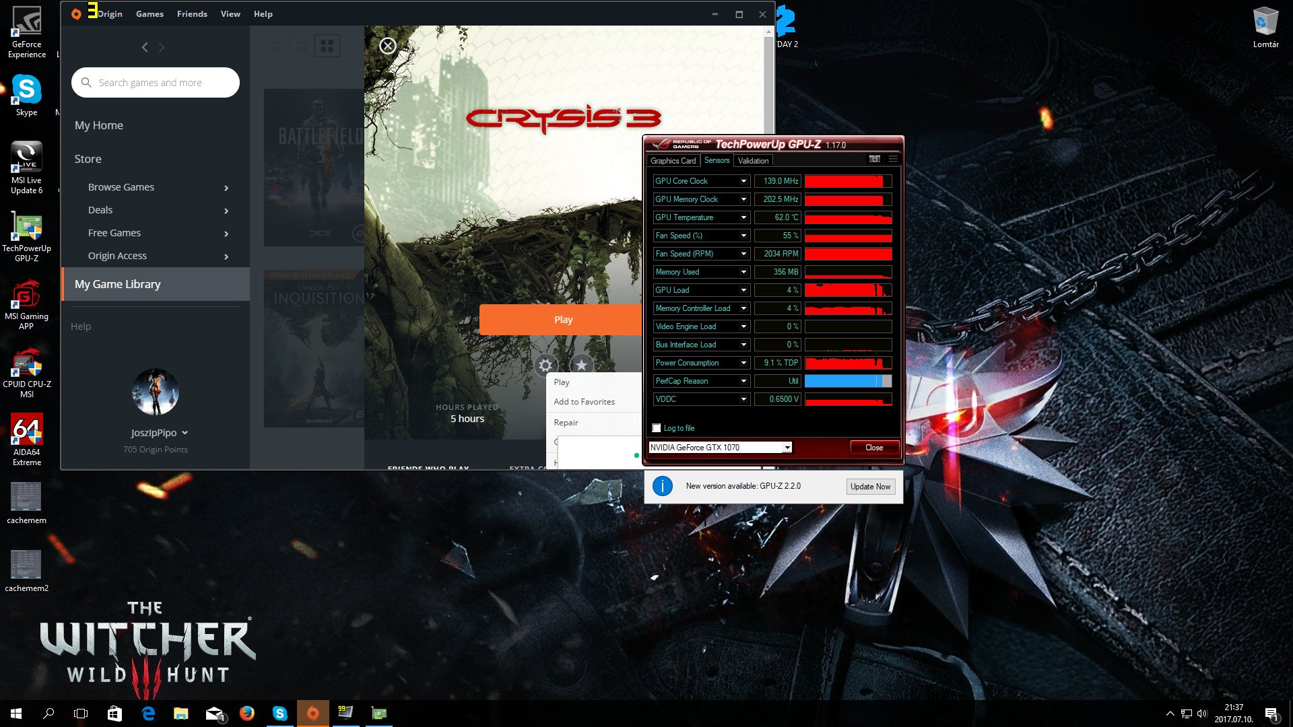Switch to Validation tab in GPU-Z
The width and height of the screenshot is (1293, 727).
coord(753,161)
